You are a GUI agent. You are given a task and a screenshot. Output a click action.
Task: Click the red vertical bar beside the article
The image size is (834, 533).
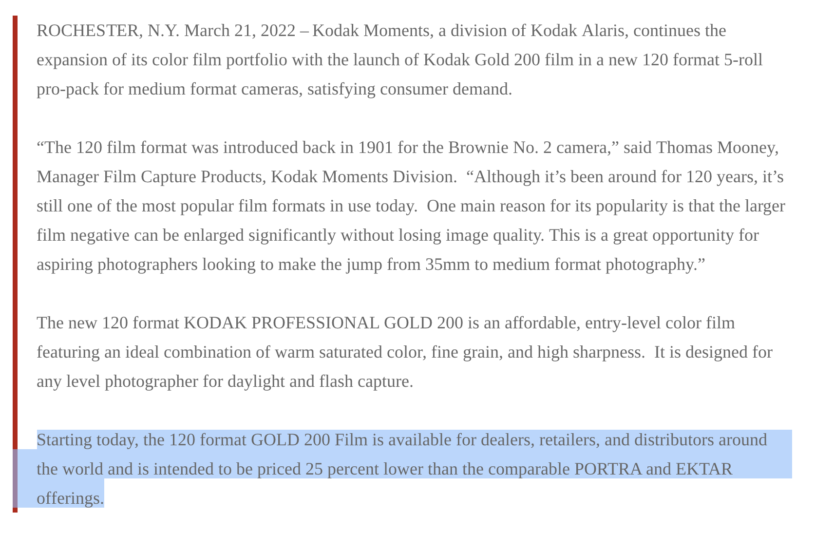click(15, 264)
